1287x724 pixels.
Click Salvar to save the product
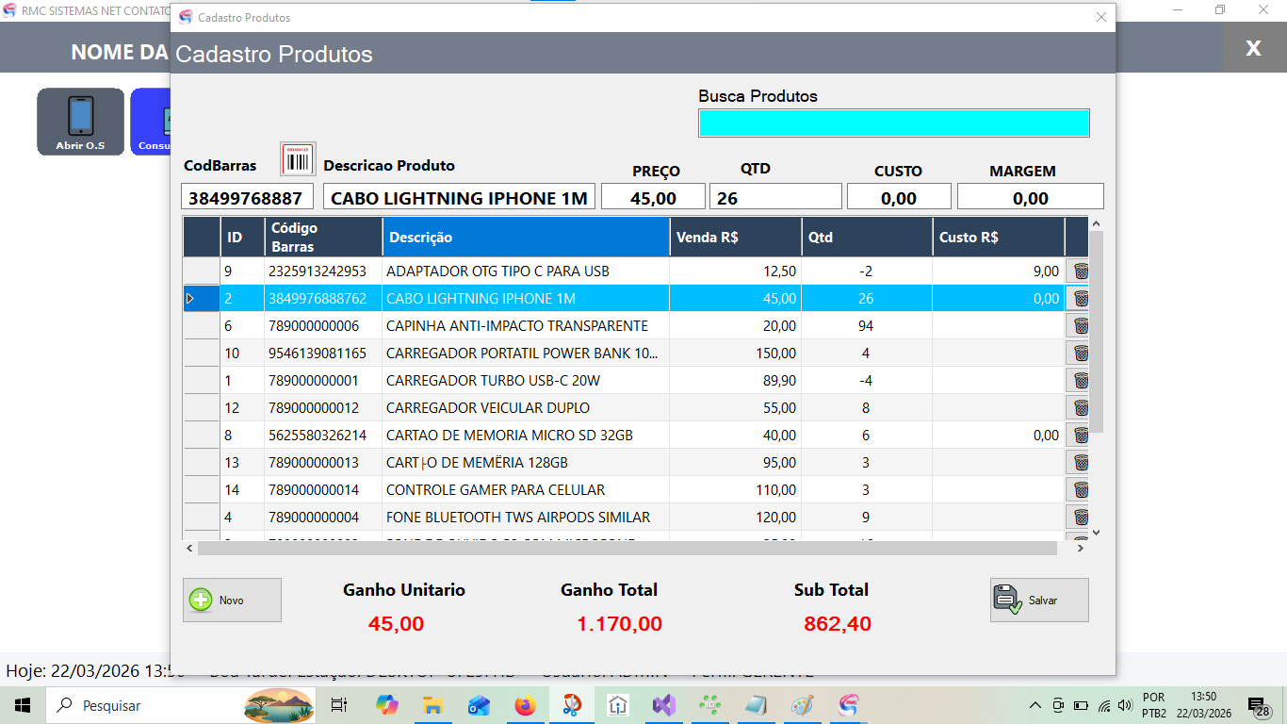point(1039,600)
